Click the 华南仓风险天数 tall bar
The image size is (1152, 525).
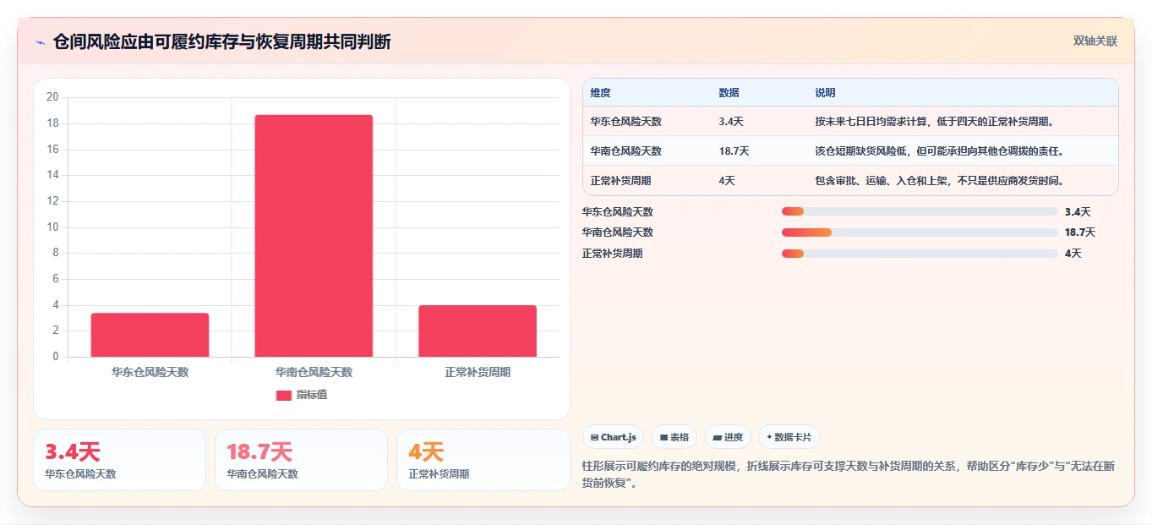click(314, 236)
